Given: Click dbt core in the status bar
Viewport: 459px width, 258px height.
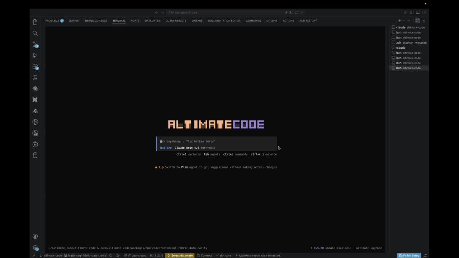Looking at the screenshot, I should (x=223, y=255).
